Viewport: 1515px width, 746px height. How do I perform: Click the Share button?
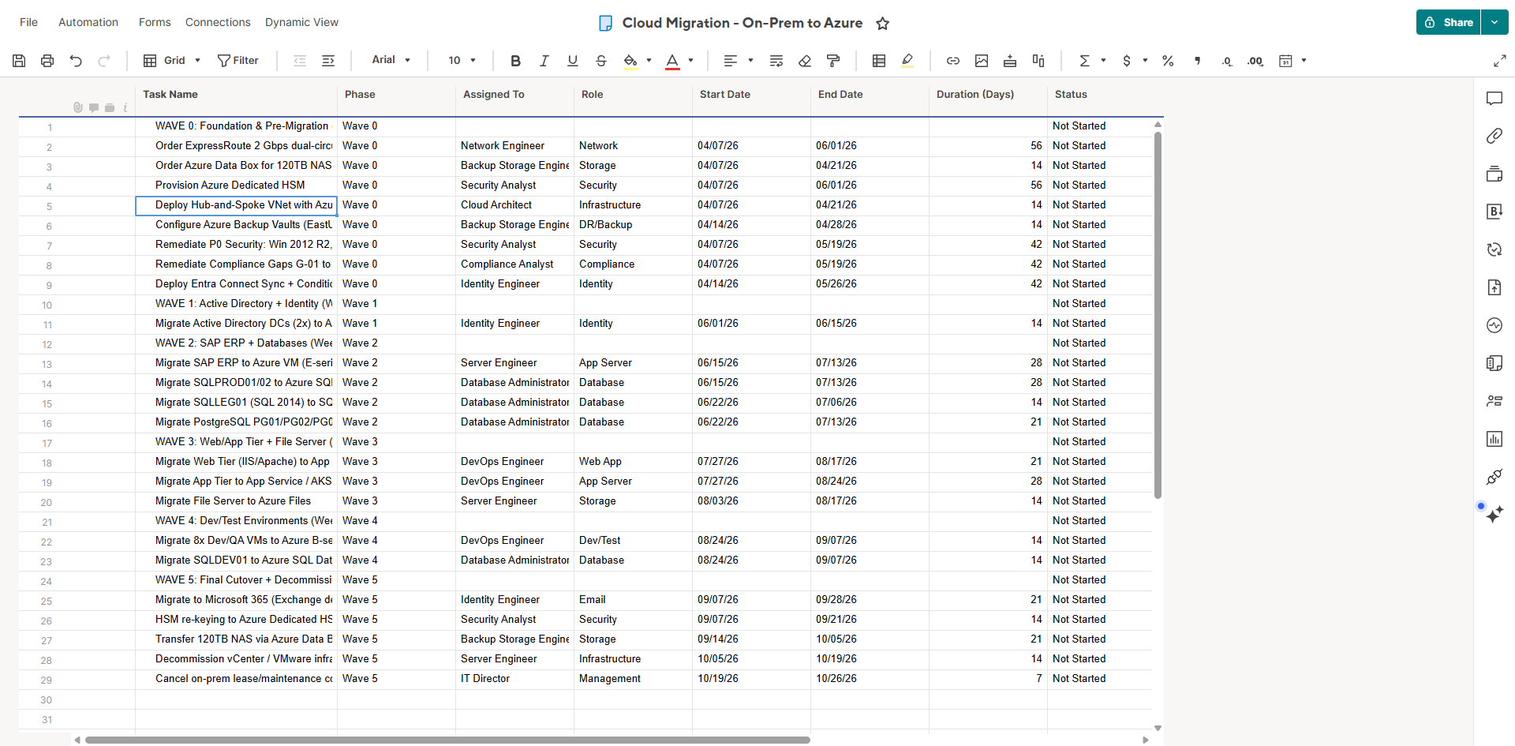pos(1447,21)
